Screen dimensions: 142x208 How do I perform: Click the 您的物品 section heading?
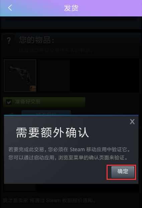coord(37,40)
